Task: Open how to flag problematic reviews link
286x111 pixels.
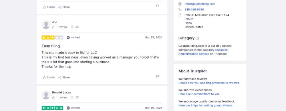Action: [x=209, y=83]
